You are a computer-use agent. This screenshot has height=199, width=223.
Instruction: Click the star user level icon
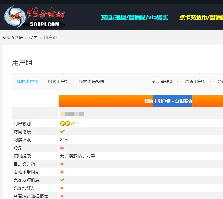[73, 123]
